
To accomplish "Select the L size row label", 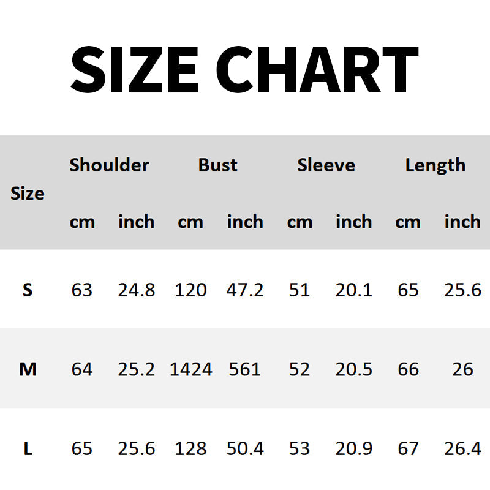I will pos(28,449).
